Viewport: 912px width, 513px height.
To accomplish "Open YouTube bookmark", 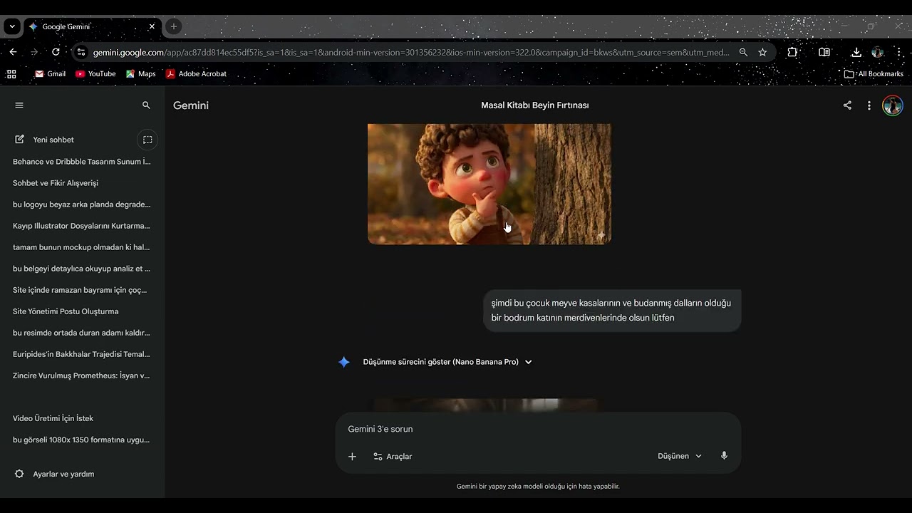I will (x=95, y=74).
